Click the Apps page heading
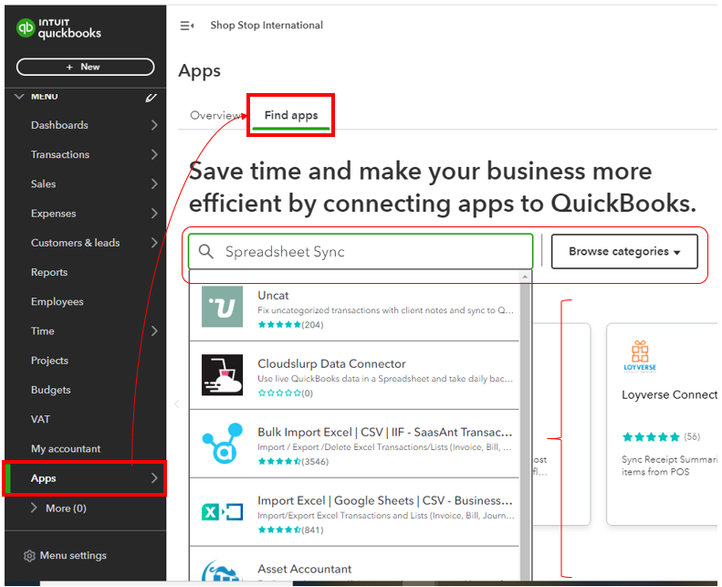722x587 pixels. click(199, 71)
